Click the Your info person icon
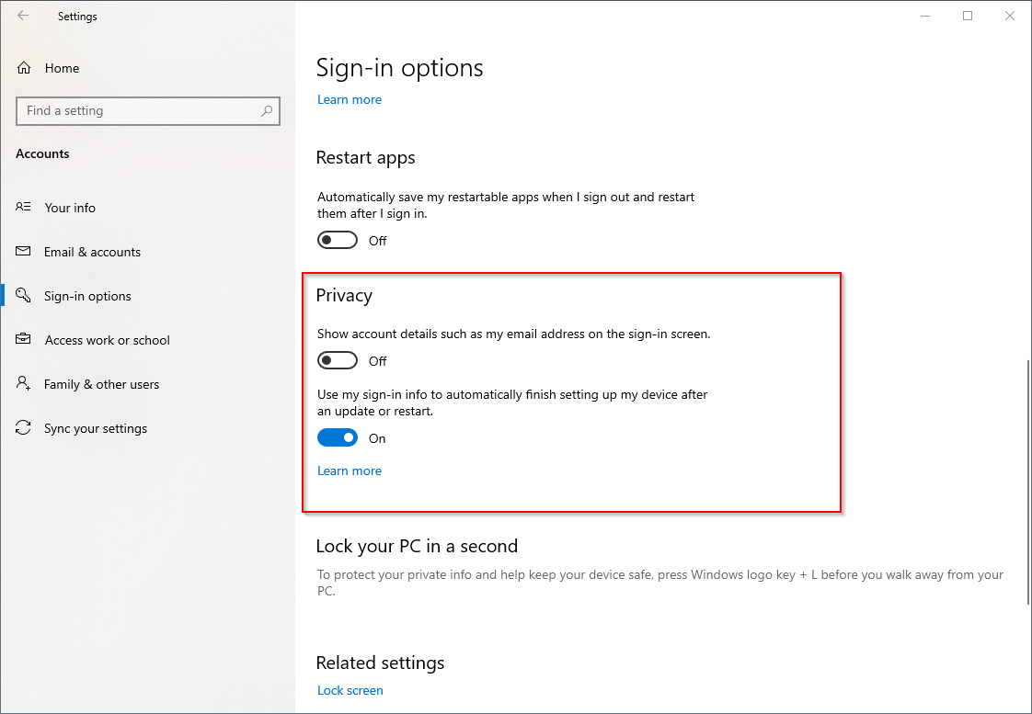Image resolution: width=1032 pixels, height=714 pixels. tap(24, 208)
